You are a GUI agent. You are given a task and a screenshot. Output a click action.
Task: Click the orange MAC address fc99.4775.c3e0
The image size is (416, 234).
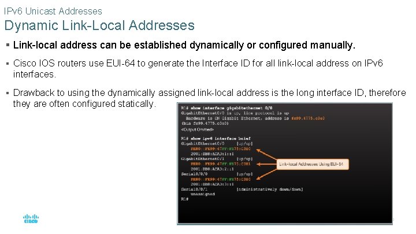(308, 118)
